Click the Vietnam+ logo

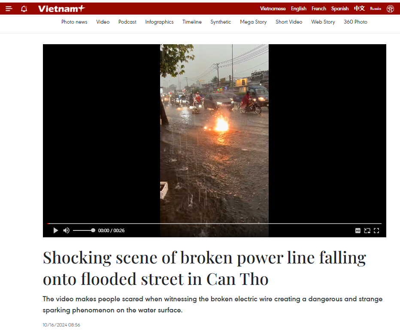click(x=61, y=9)
